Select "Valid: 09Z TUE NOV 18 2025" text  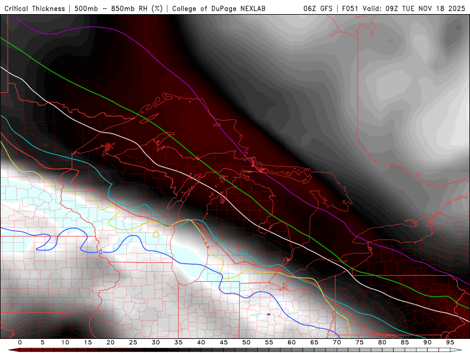tap(414, 8)
